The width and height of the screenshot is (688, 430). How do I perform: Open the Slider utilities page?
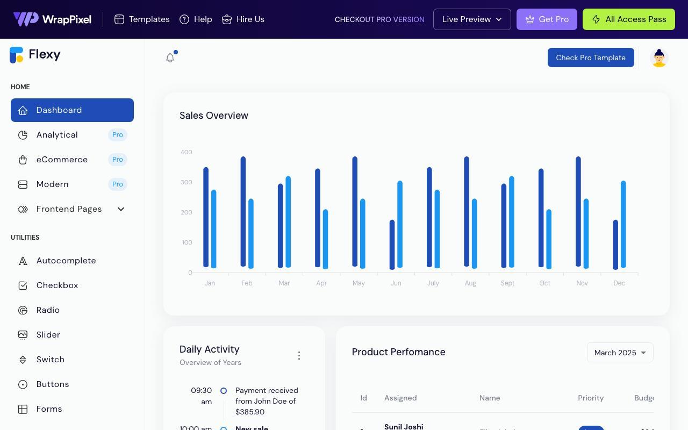click(x=72, y=335)
